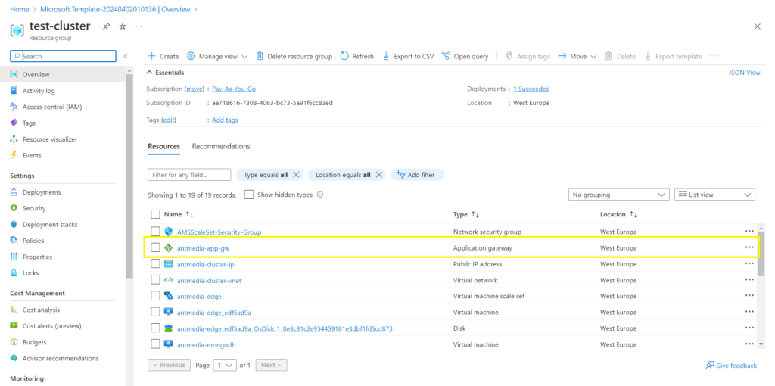Sort by Location column

coord(619,214)
